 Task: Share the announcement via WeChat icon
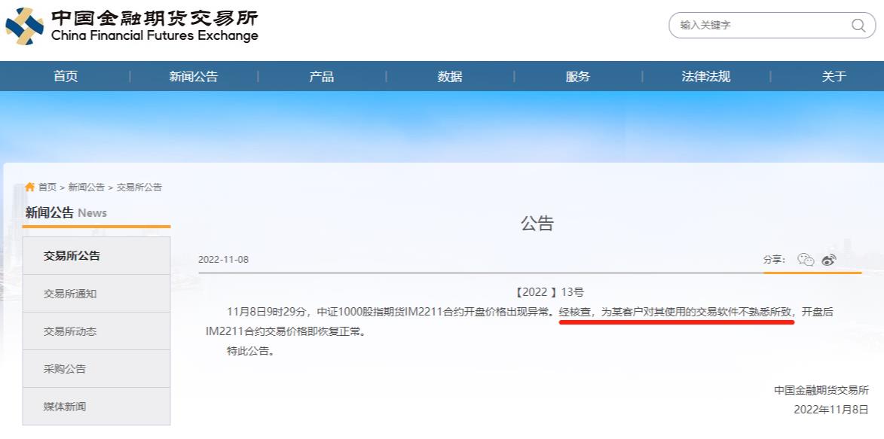click(x=806, y=260)
